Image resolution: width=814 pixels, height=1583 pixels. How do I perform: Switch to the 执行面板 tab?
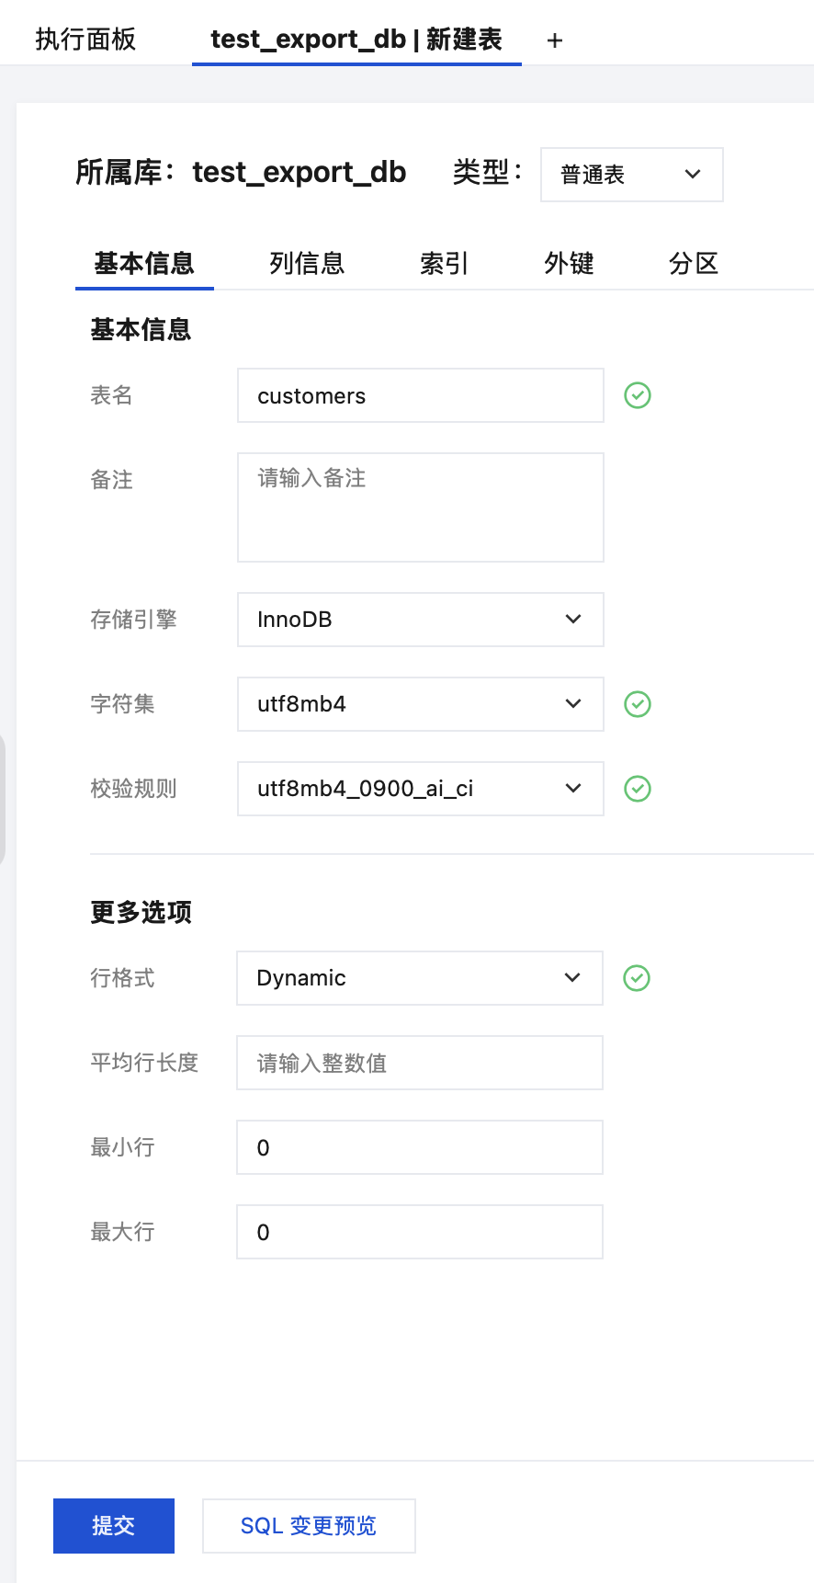click(x=85, y=40)
